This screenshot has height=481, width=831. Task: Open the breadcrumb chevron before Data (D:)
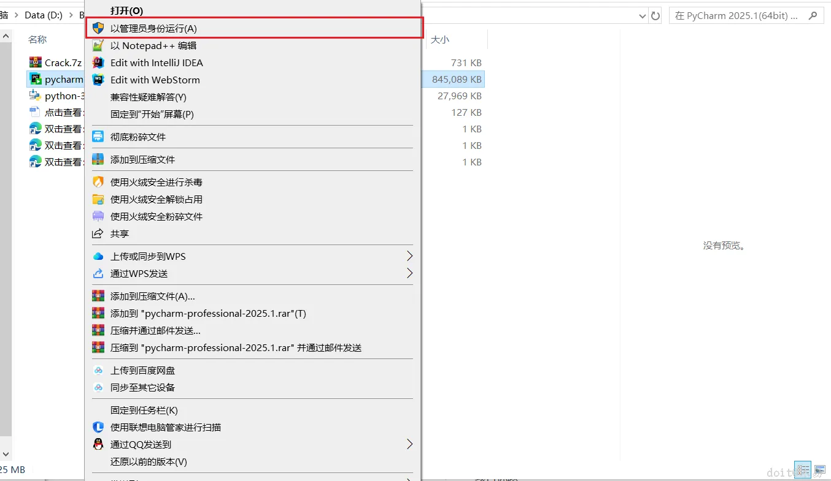17,15
